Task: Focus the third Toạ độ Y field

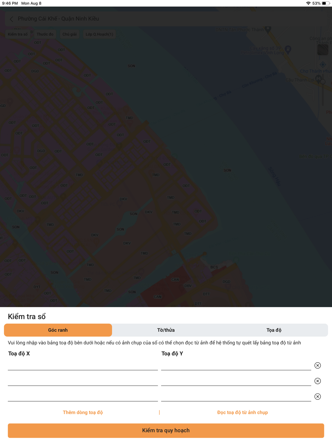Action: tap(236, 397)
